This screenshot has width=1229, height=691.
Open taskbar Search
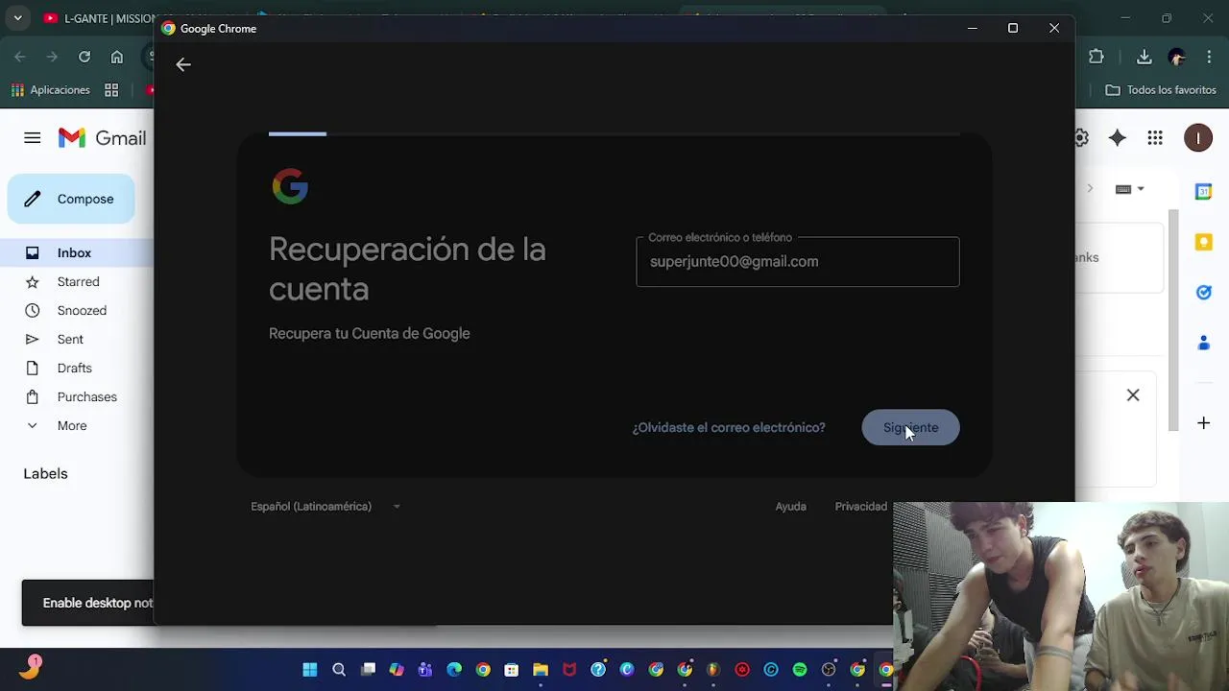pos(339,670)
